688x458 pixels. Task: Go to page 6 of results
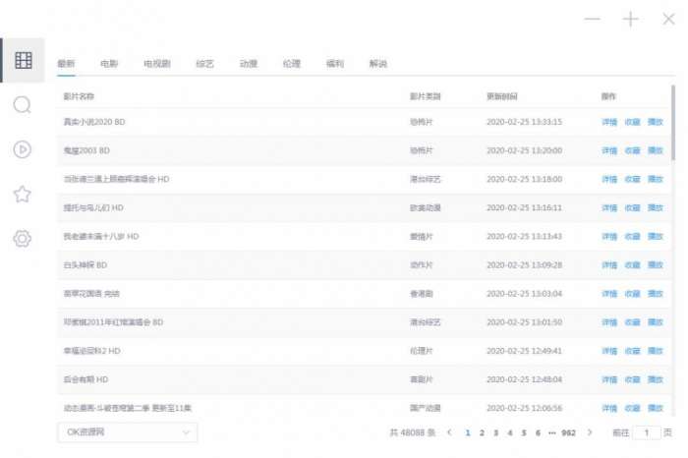point(538,433)
